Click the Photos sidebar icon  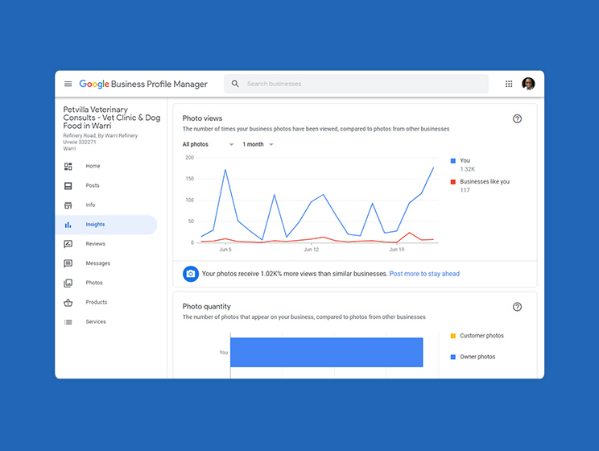68,283
